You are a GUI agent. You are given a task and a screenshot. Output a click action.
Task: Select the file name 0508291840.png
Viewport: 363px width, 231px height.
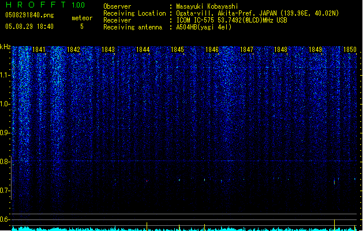(29, 16)
